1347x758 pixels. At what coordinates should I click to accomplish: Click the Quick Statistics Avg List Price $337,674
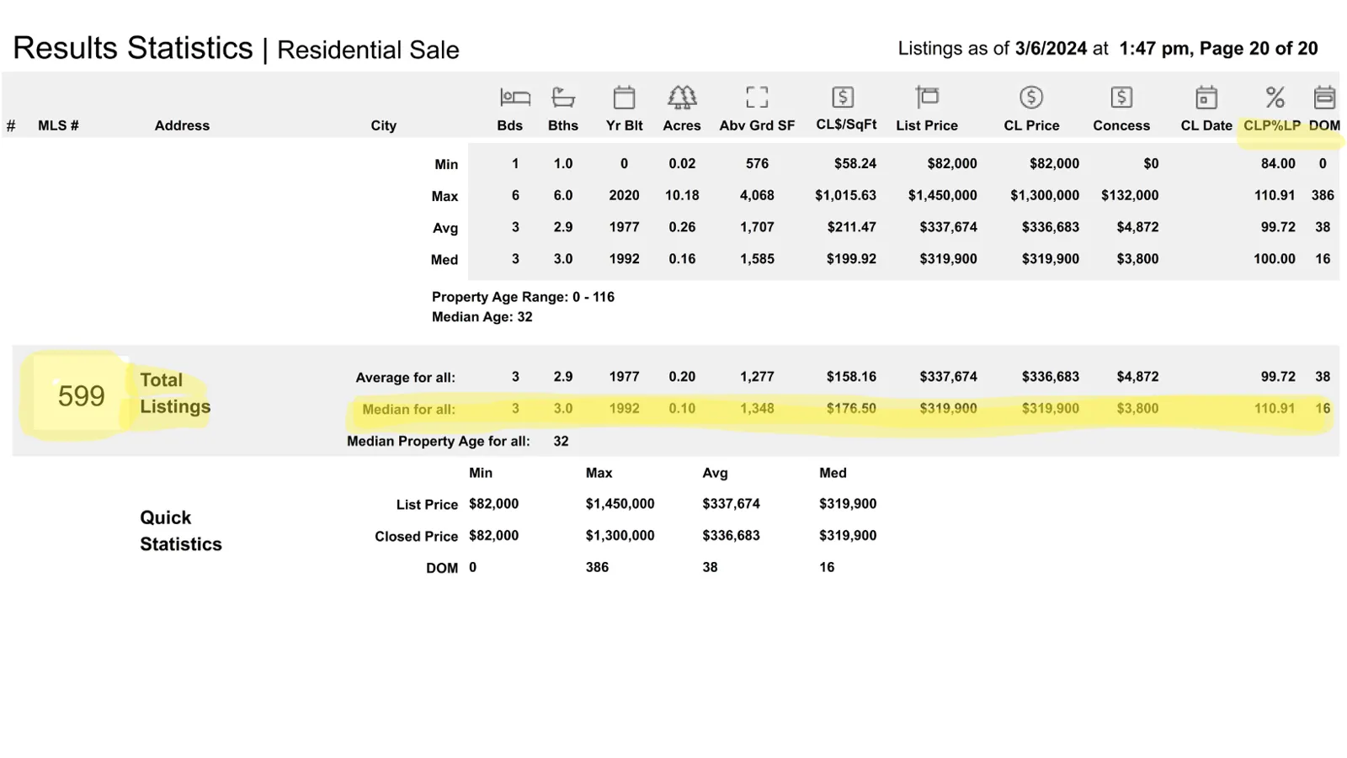[731, 504]
